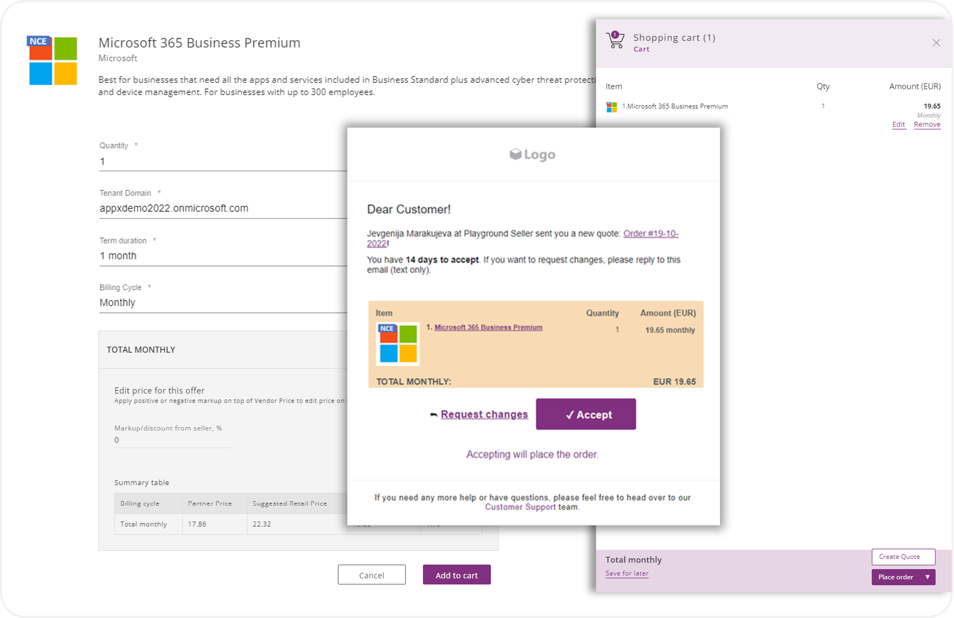This screenshot has width=954, height=618.
Task: Click the Cart breadcrumb under Shopping cart title
Action: [641, 49]
